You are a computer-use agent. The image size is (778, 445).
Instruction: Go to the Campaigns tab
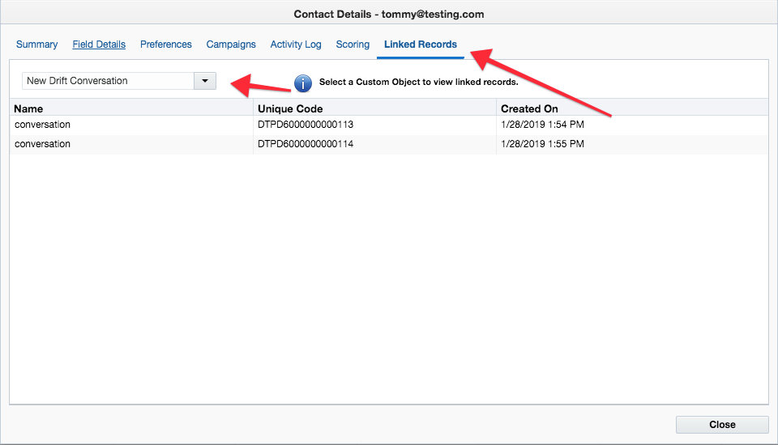(x=231, y=44)
